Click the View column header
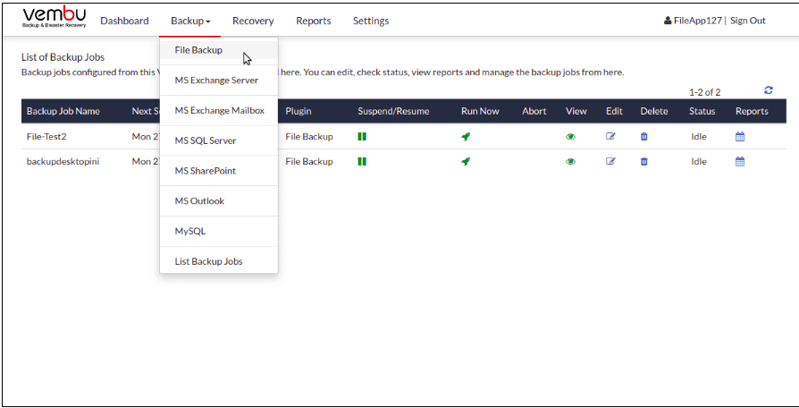The height and width of the screenshot is (408, 799). (576, 111)
